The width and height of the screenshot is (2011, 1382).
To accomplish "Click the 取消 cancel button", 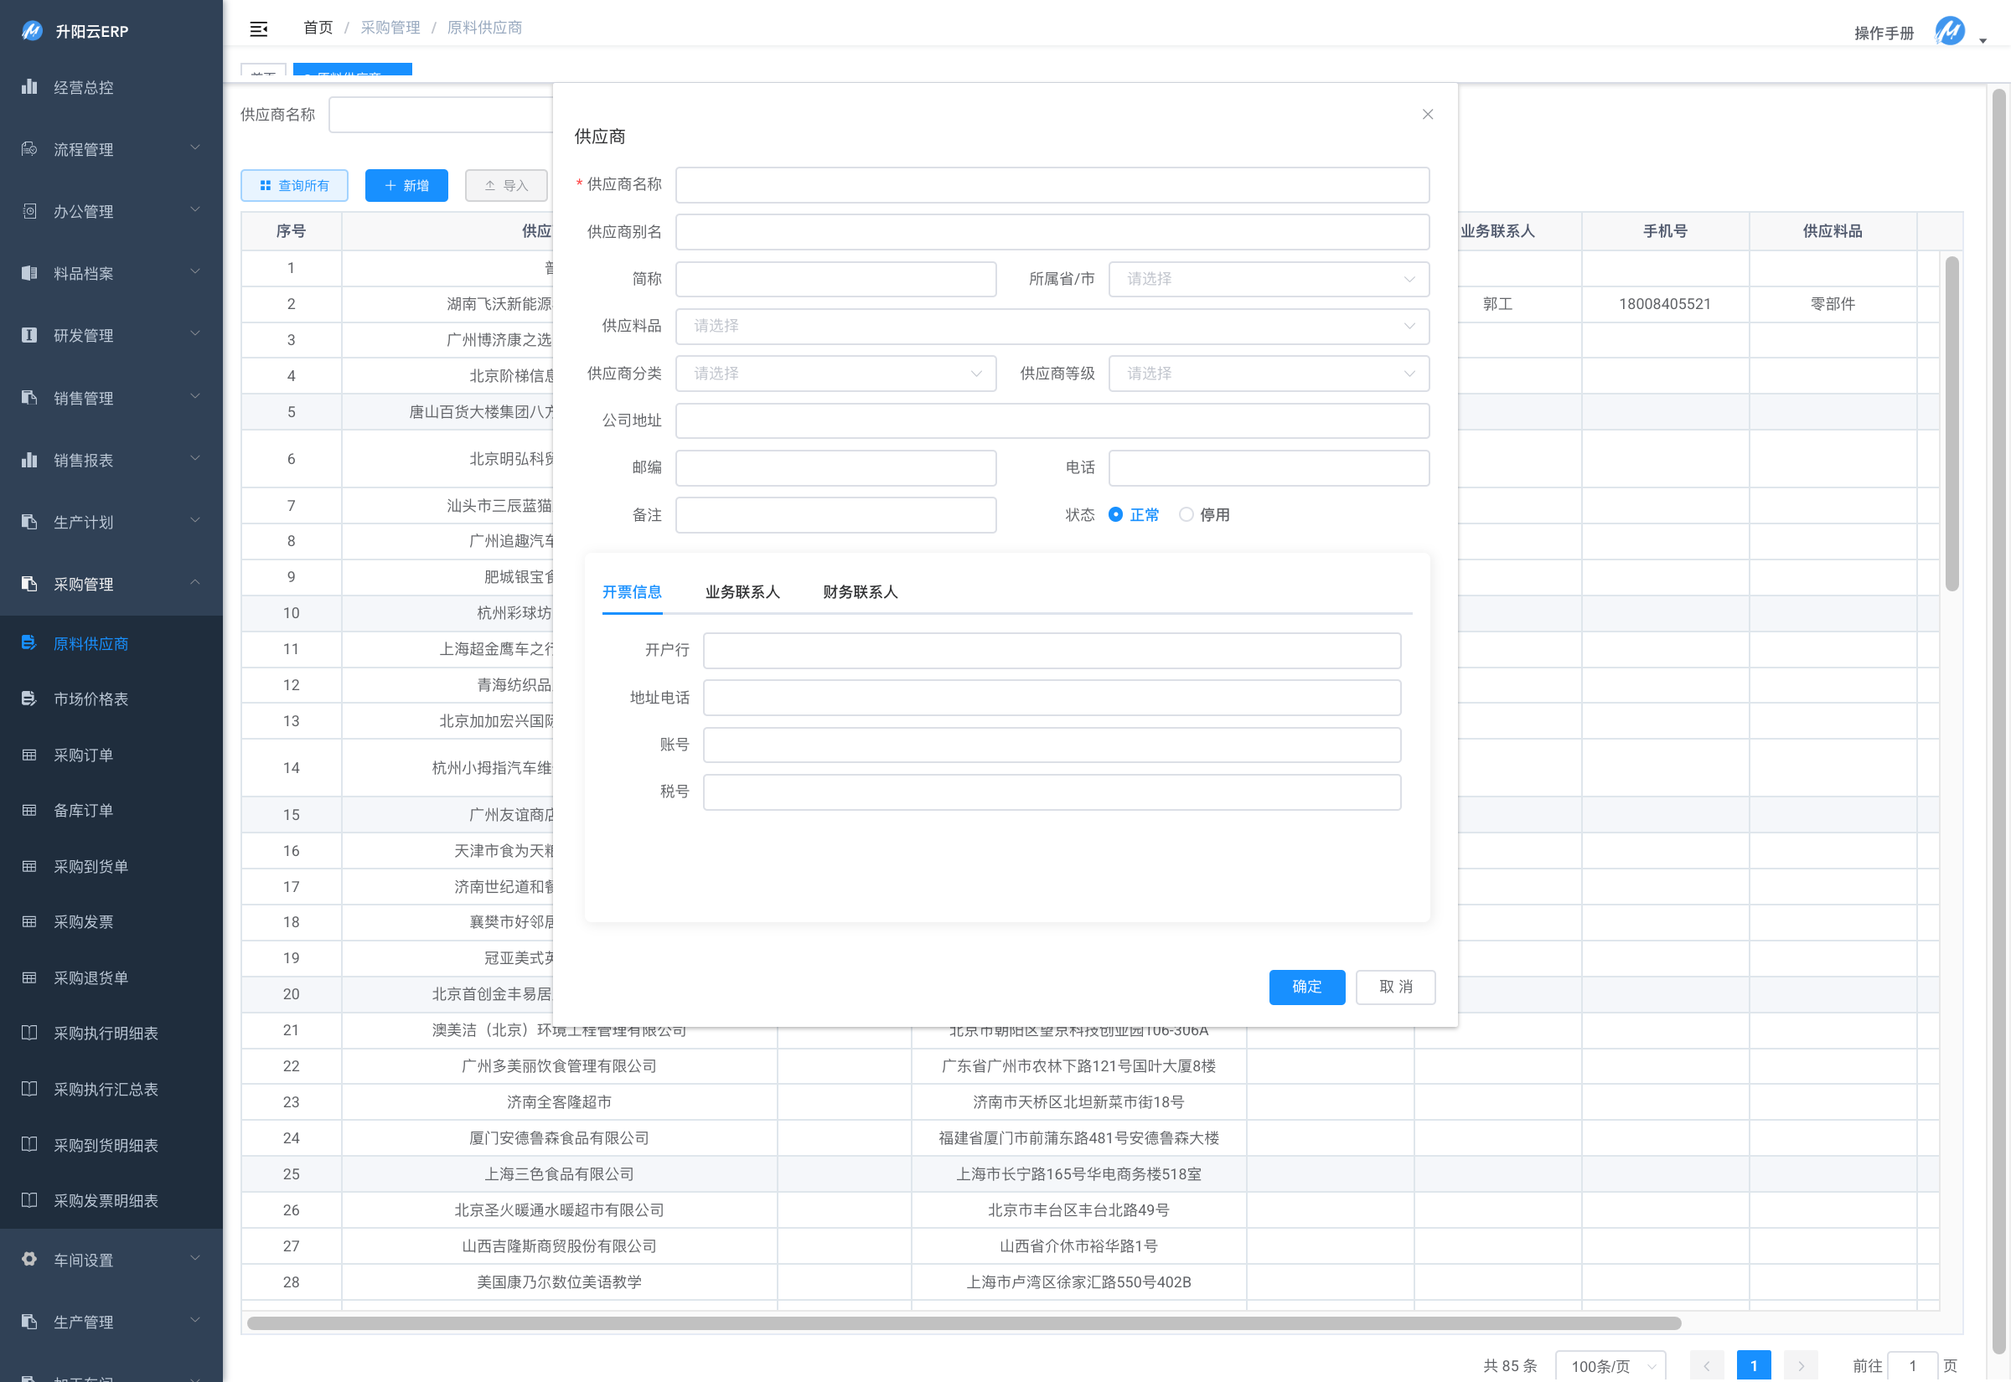I will click(1394, 988).
